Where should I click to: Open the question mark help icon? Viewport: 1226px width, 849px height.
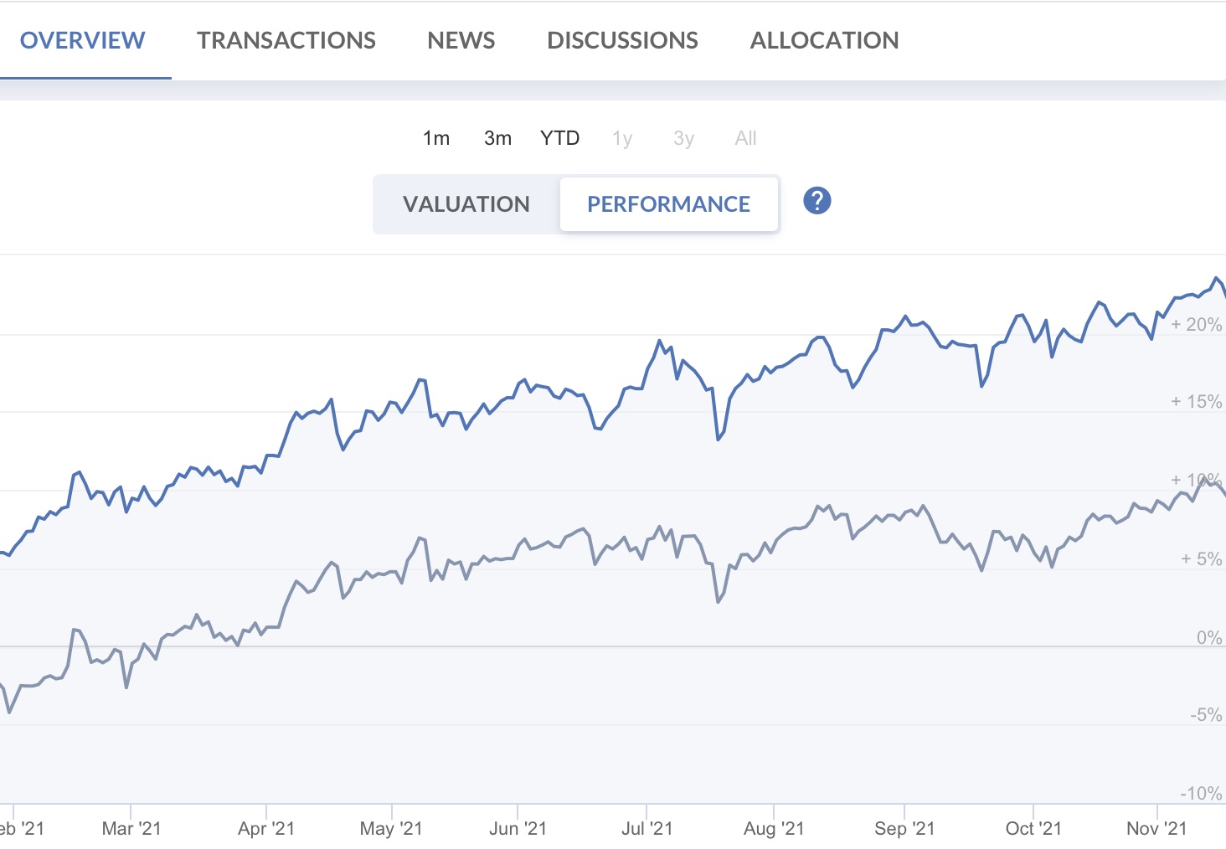tap(817, 201)
